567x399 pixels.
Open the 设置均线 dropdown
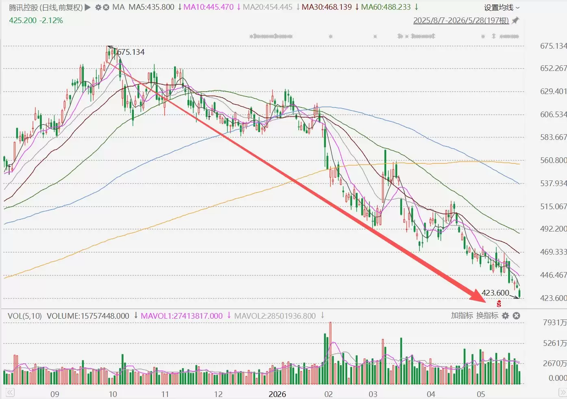click(x=502, y=8)
